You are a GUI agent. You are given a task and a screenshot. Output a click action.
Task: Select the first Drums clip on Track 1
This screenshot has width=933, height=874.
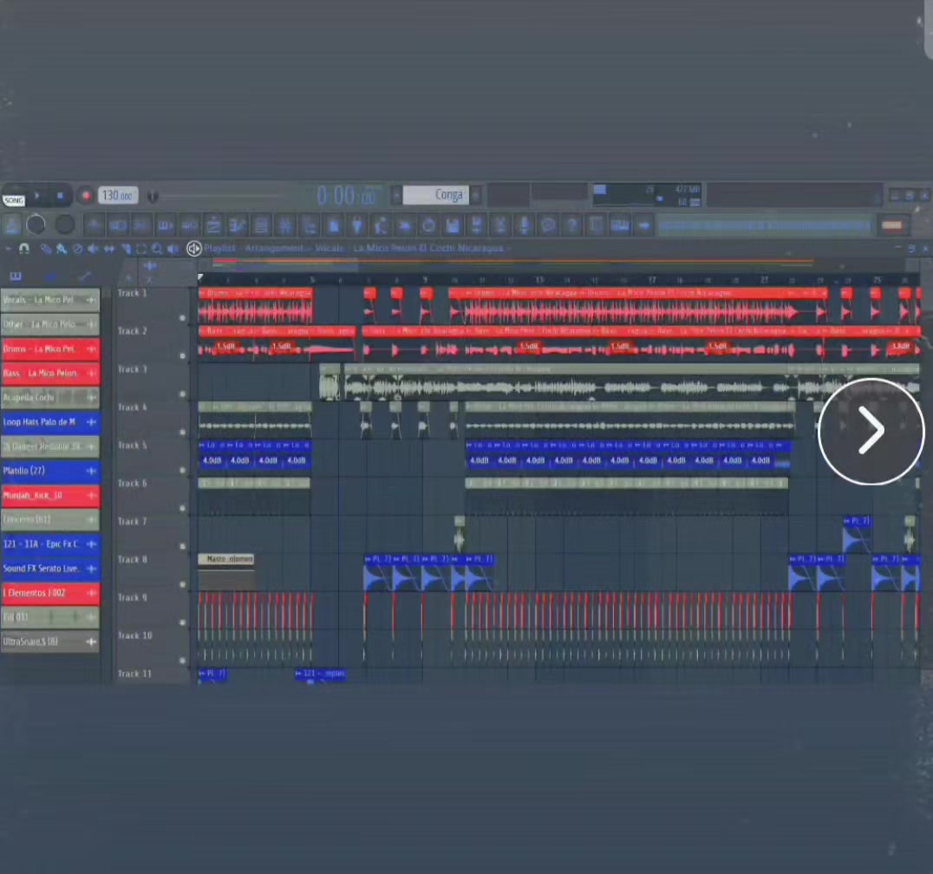pos(255,306)
